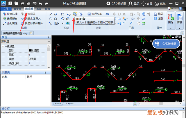Select the Spline curve tool
186x118 pixels.
[51, 24]
